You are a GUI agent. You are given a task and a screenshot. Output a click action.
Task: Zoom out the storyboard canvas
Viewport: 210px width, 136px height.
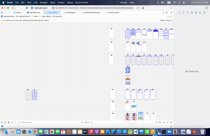pos(82,122)
